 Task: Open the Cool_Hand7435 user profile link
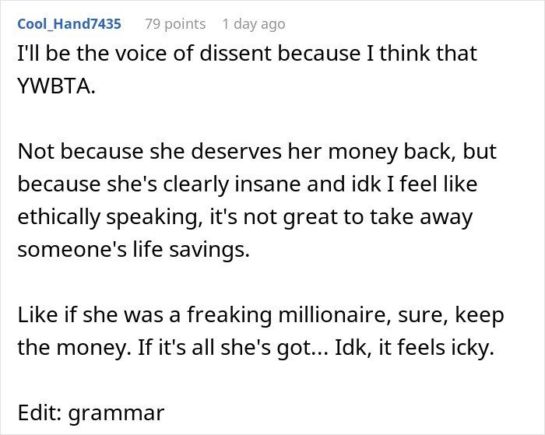(69, 24)
